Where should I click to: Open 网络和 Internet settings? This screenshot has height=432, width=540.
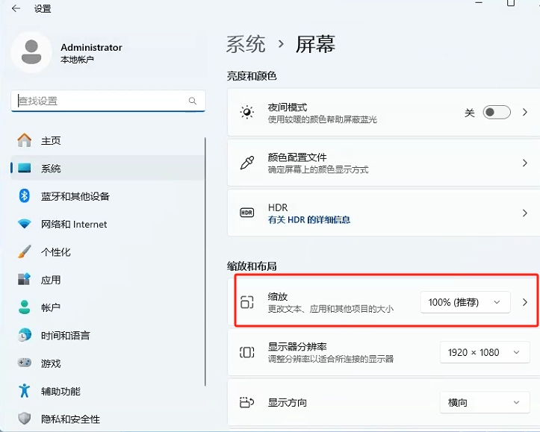[108, 224]
